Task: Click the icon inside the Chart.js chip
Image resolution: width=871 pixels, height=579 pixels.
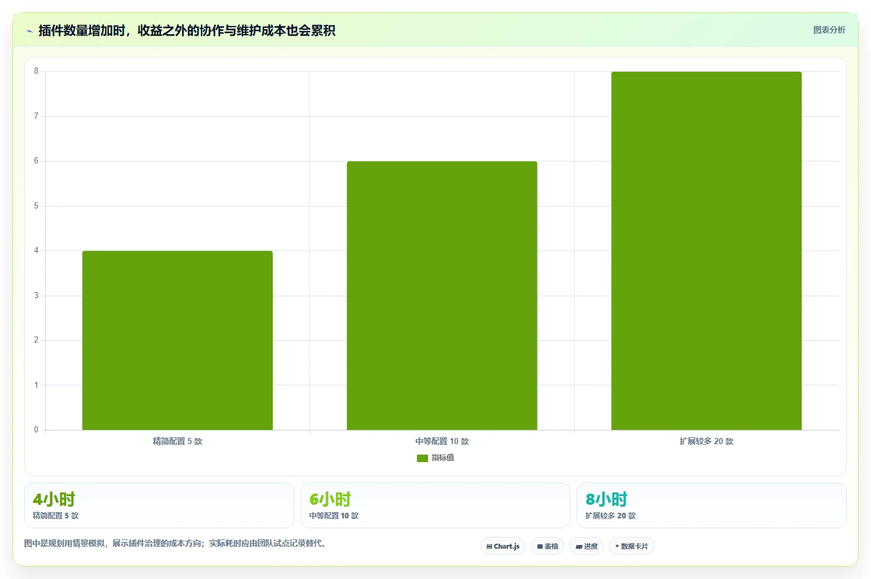Action: 489,547
